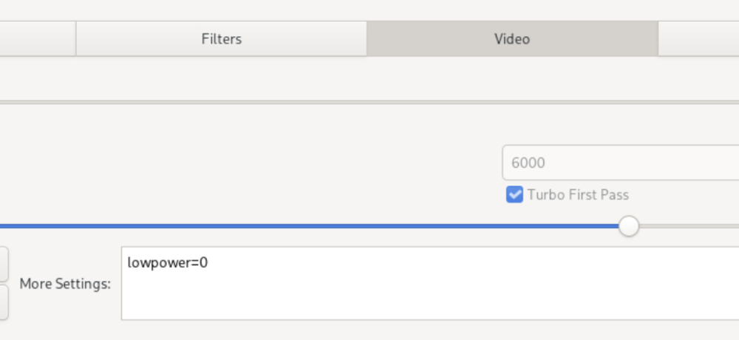Switch to the Filters tab
The image size is (739, 340).
click(222, 38)
